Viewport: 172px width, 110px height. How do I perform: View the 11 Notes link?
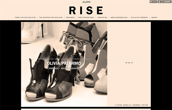coord(118,105)
